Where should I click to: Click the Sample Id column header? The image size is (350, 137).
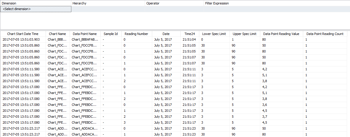[111, 34]
